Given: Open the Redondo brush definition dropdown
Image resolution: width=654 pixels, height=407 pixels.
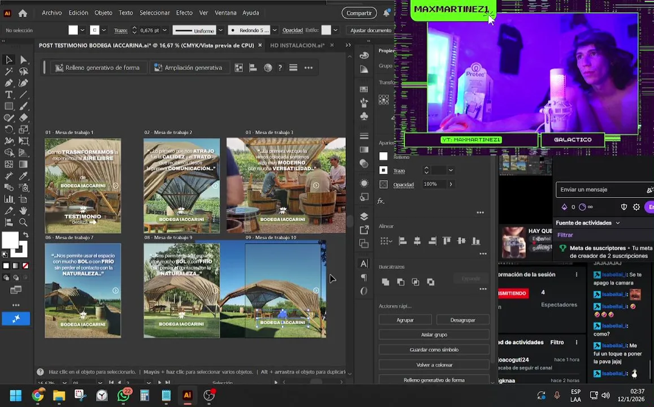Looking at the screenshot, I should 275,30.
